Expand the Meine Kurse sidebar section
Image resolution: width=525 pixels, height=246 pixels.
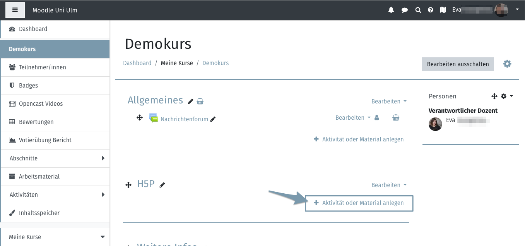tap(103, 237)
